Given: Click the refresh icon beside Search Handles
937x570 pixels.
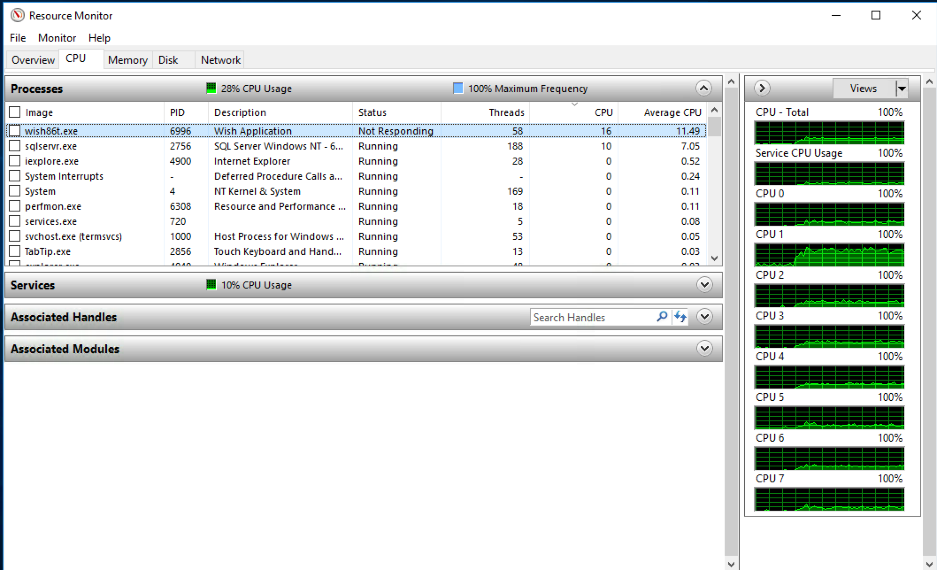Looking at the screenshot, I should click(680, 317).
